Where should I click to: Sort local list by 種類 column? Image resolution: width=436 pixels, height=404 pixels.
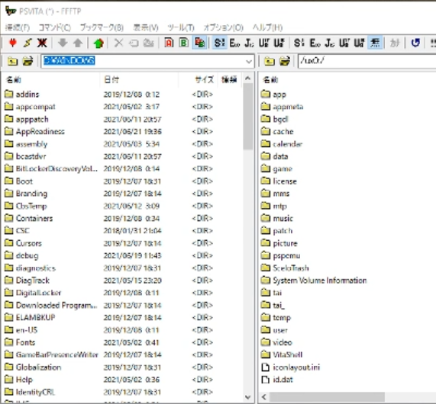coord(229,80)
